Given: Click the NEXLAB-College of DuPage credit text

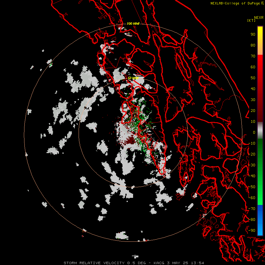Looking at the screenshot, I should [235, 3].
